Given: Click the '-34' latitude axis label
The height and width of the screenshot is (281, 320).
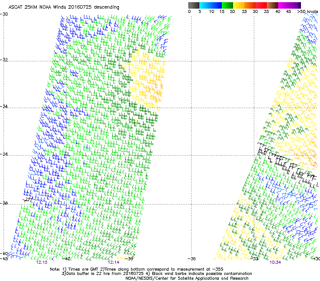Looking at the screenshot, I should tap(4, 106).
